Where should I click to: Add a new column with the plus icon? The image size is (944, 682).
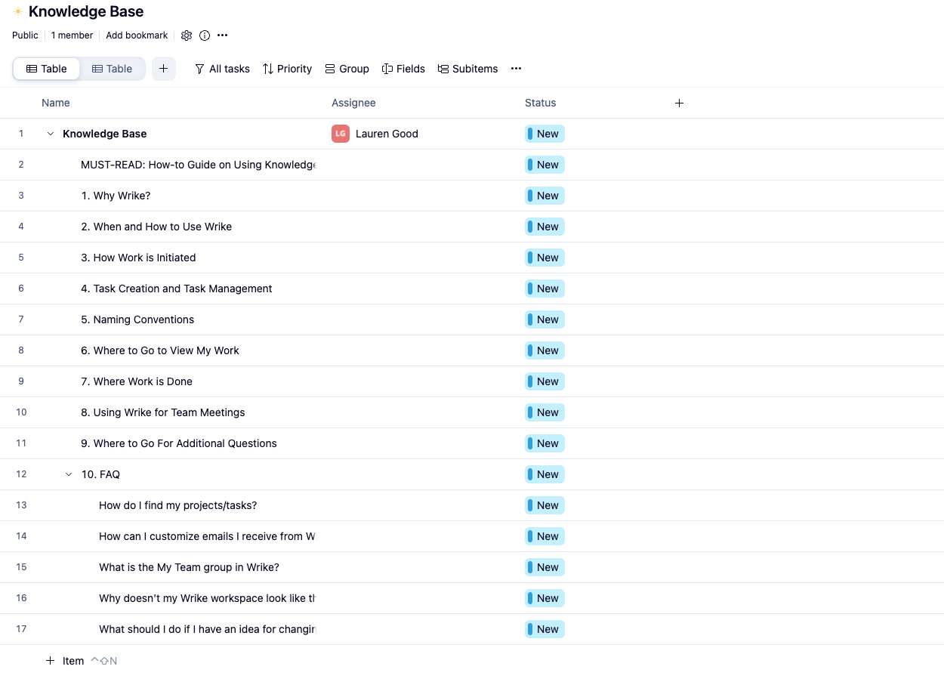coord(679,103)
